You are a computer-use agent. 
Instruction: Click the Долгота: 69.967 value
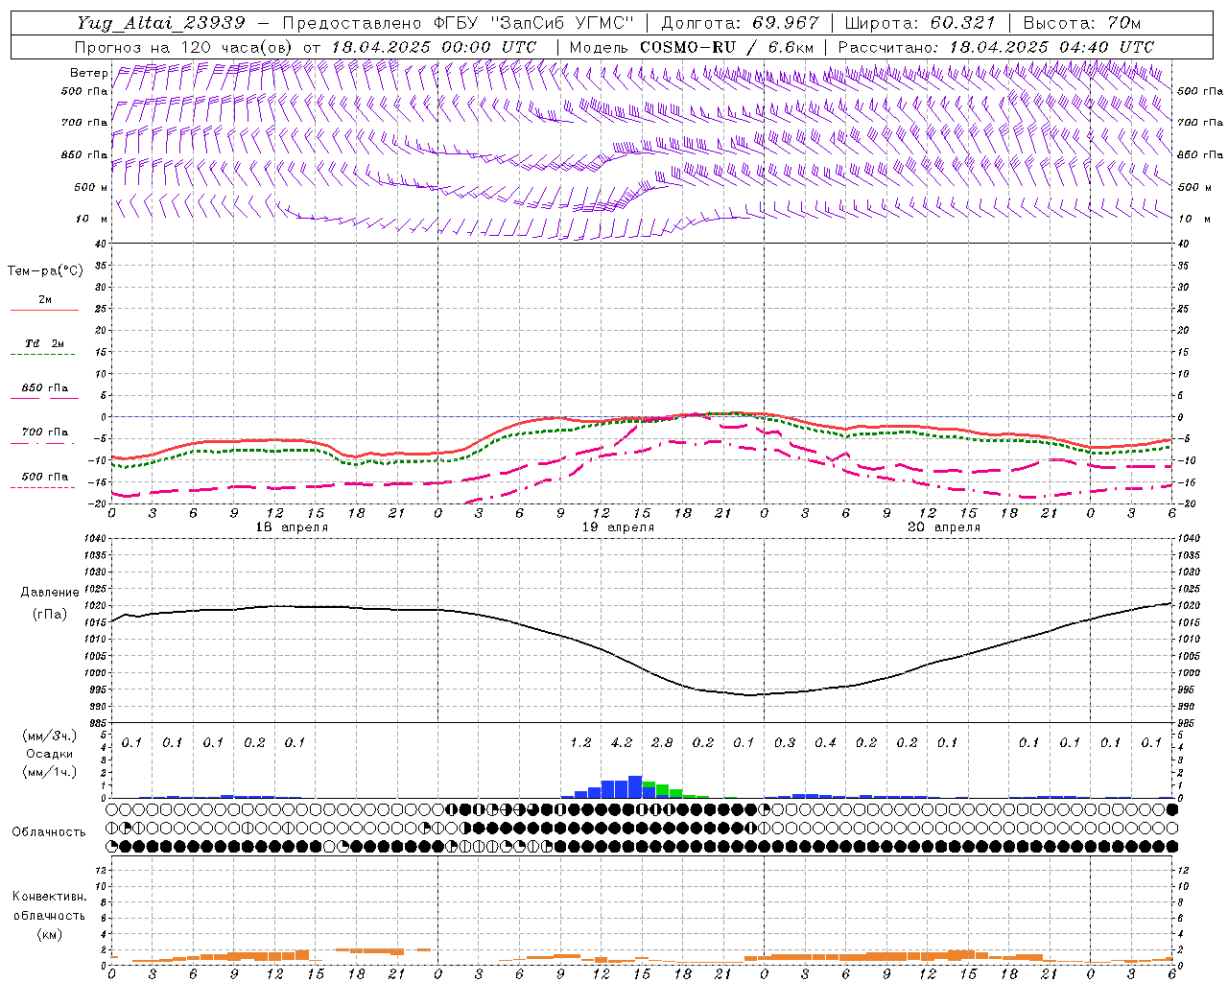click(x=741, y=23)
